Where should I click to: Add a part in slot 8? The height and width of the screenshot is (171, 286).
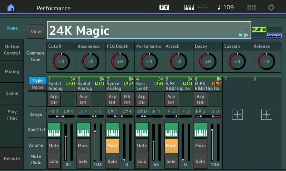pos(267,114)
